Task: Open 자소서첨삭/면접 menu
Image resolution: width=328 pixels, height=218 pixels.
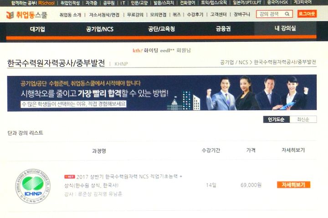Action: pyautogui.click(x=104, y=15)
